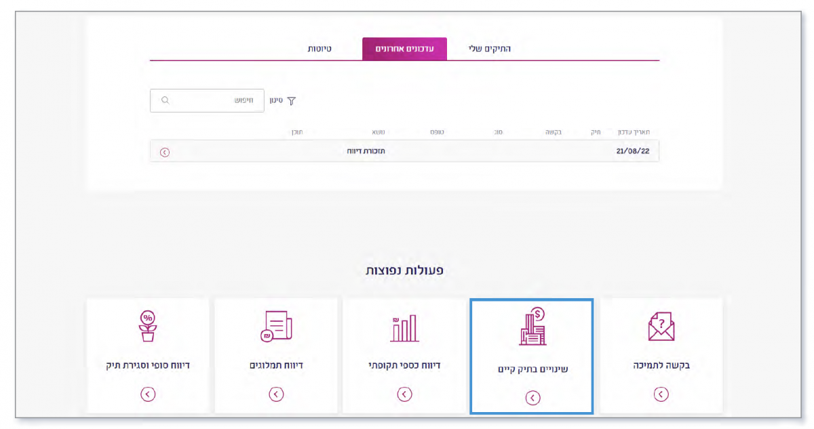
Task: Open arrow button under דיווח תמלוגים
Action: pos(276,394)
